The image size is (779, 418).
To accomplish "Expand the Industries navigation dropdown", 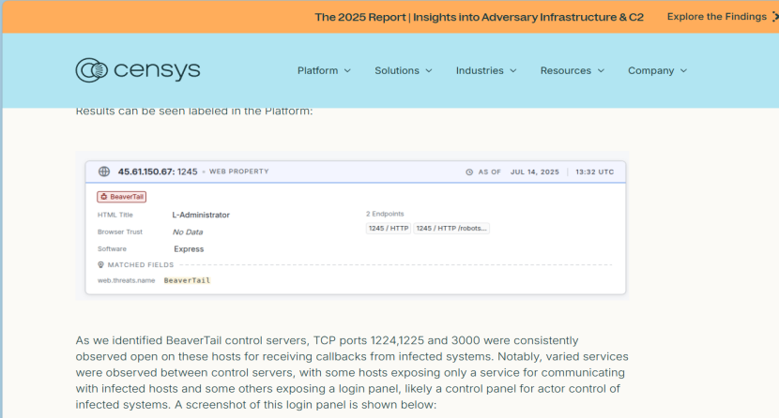I will [486, 70].
